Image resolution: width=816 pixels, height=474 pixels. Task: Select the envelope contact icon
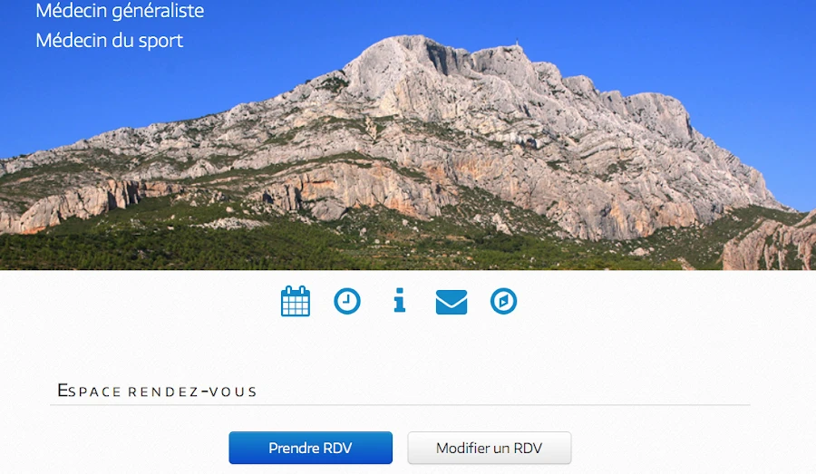(x=452, y=302)
